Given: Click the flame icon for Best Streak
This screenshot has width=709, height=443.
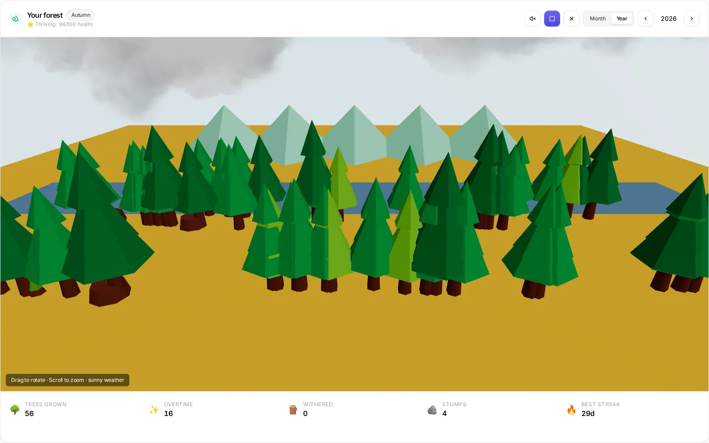Looking at the screenshot, I should pos(571,409).
